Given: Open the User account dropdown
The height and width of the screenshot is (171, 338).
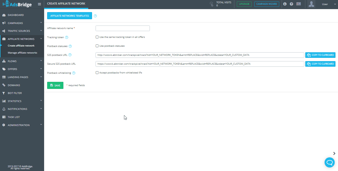Looking at the screenshot, I should pyautogui.click(x=328, y=4).
